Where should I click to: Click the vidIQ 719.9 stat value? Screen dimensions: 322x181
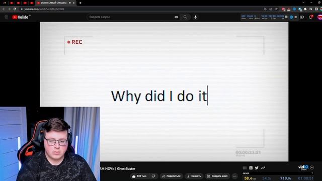[x=286, y=178]
